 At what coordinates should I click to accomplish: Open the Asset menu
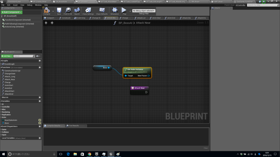click(15, 5)
